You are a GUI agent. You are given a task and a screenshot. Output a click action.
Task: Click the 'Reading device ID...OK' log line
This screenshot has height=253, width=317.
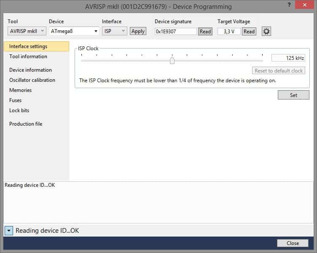point(30,185)
